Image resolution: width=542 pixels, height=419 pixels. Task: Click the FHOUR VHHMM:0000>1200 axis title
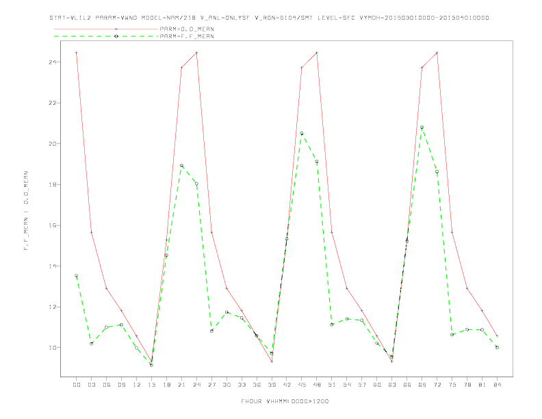[x=285, y=401]
